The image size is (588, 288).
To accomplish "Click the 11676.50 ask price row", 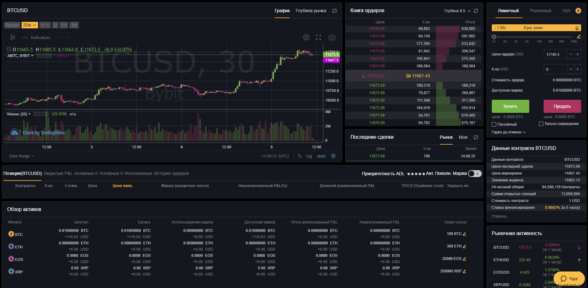I will click(x=413, y=29).
